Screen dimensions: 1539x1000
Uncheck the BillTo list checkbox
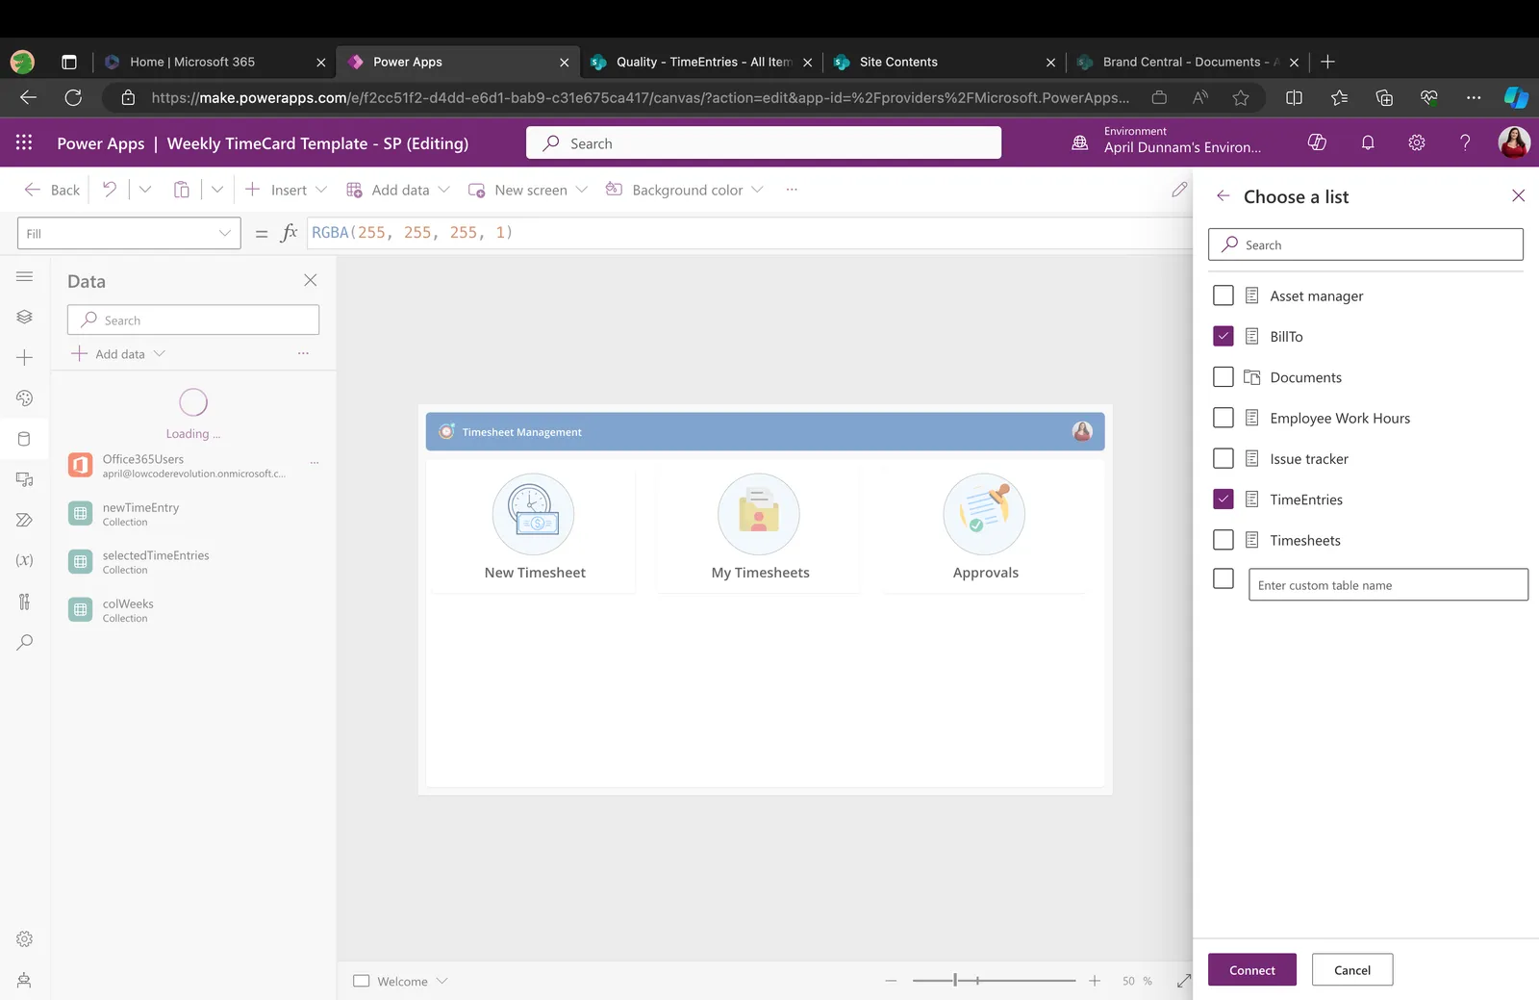pos(1224,336)
